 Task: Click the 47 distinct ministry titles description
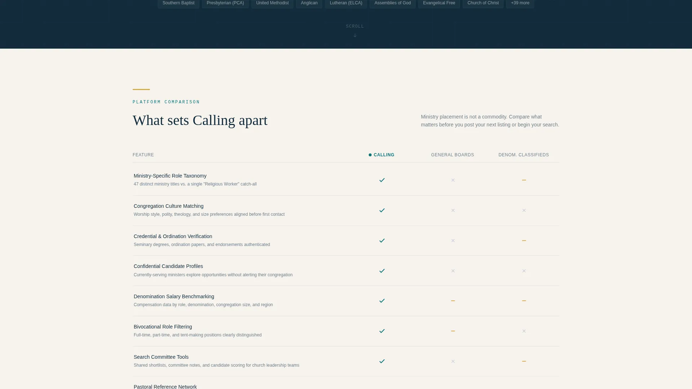pos(195,184)
